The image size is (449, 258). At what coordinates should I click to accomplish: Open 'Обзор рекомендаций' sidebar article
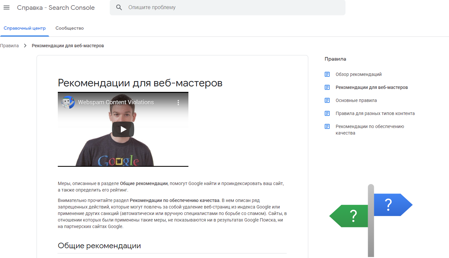[x=359, y=74]
